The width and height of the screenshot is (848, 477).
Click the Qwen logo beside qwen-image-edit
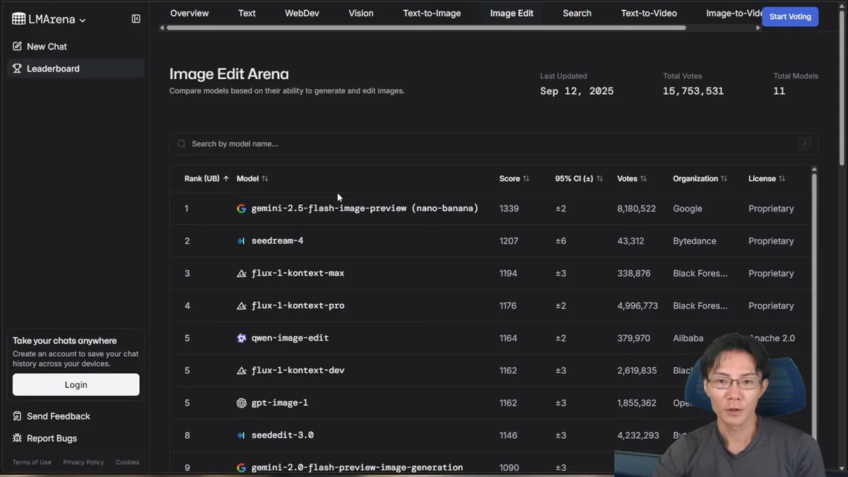(x=242, y=338)
